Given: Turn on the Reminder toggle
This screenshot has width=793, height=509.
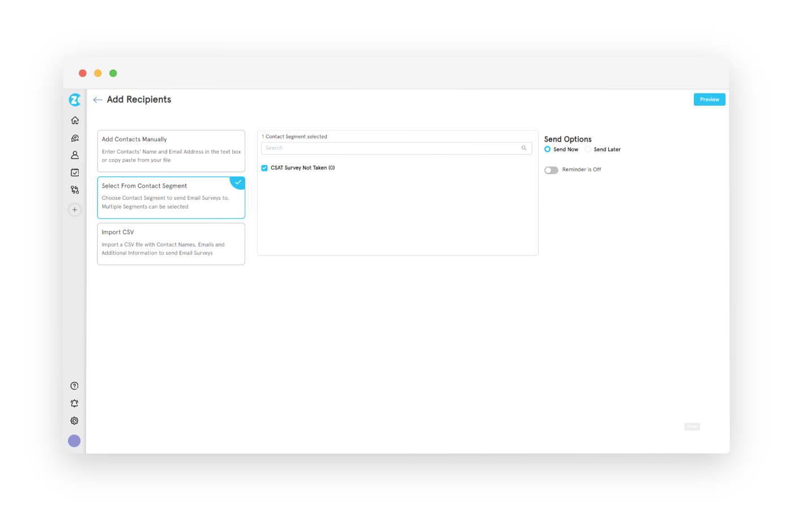Looking at the screenshot, I should pyautogui.click(x=551, y=170).
